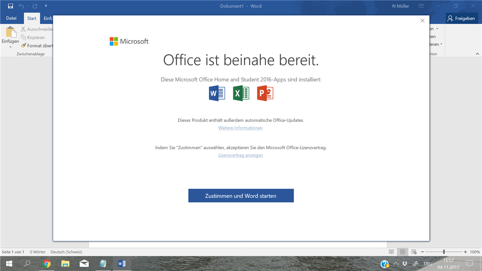The height and width of the screenshot is (271, 482).
Task: Switch to web layout view icon
Action: point(414,252)
